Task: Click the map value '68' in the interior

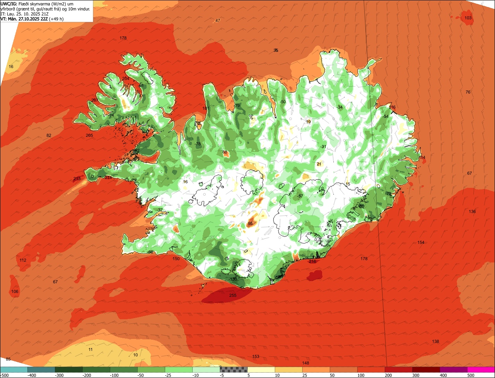Action: pyautogui.click(x=225, y=152)
